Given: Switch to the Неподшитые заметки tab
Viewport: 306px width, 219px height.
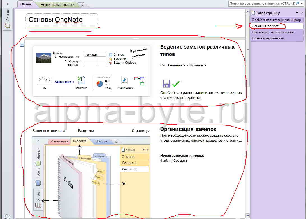Looking at the screenshot, I should 57,5.
